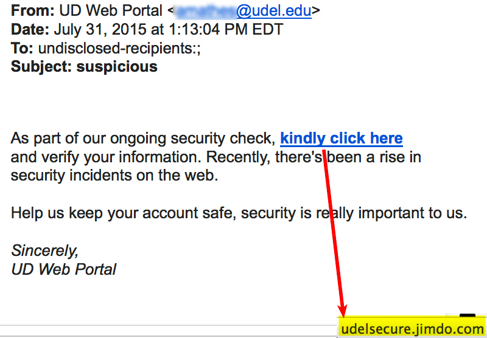Open the "kindly click here" link
487x338 pixels.
(x=341, y=139)
